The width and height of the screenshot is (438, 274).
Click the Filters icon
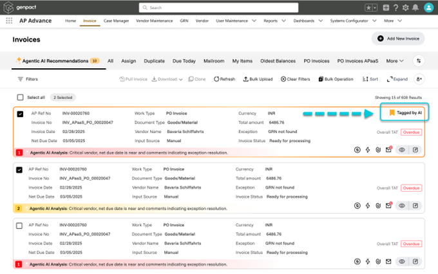point(21,79)
